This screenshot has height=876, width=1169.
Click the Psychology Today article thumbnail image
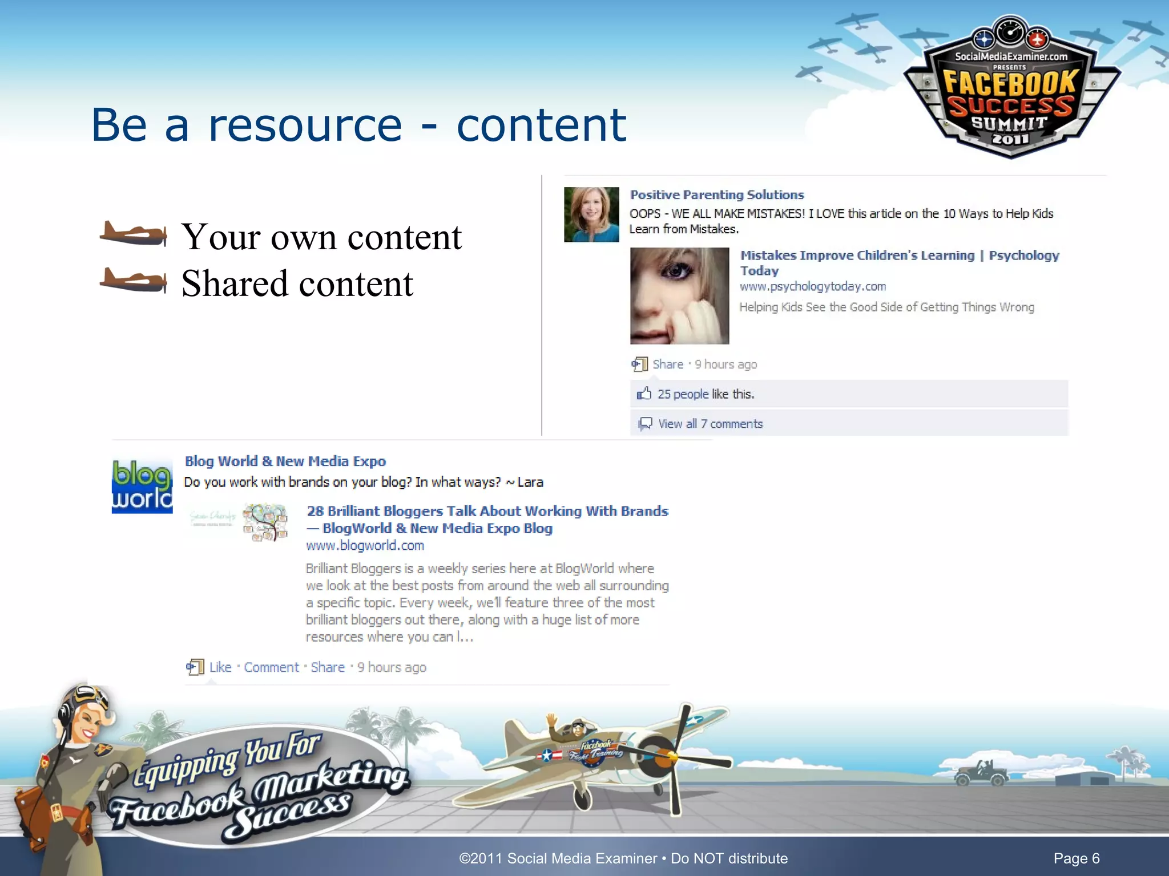pyautogui.click(x=679, y=296)
